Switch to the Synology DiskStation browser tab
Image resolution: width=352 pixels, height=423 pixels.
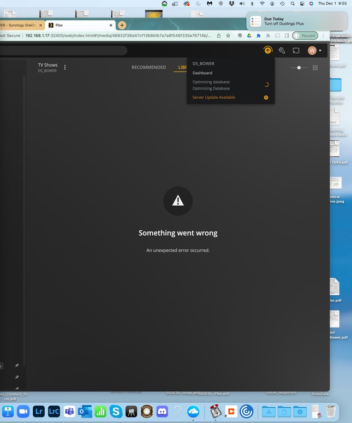pos(19,25)
